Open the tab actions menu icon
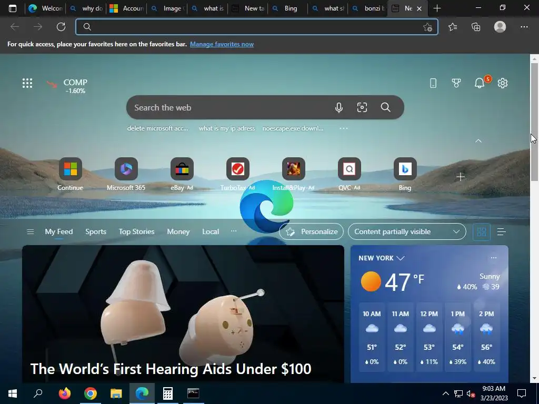 tap(13, 8)
